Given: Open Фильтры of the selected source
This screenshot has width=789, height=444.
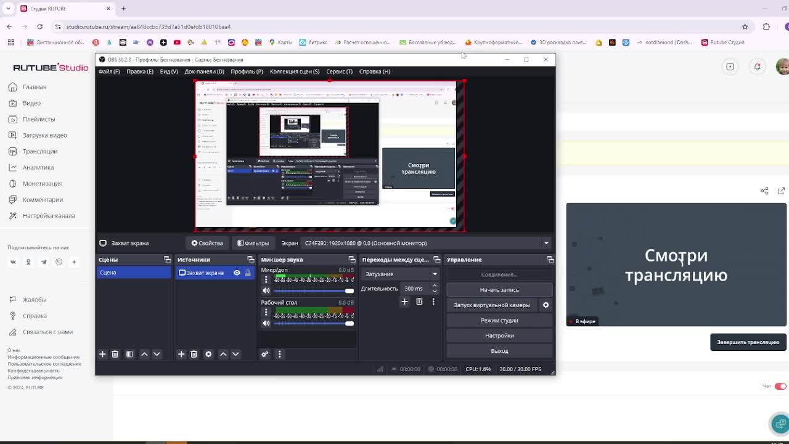Looking at the screenshot, I should 253,243.
